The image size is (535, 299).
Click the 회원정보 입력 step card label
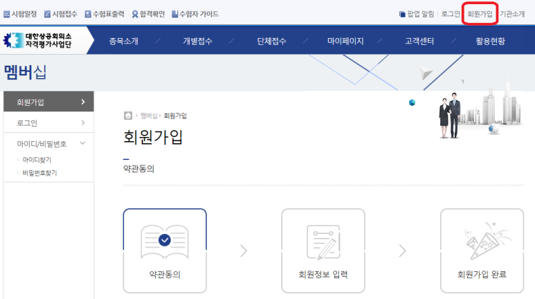coord(323,274)
